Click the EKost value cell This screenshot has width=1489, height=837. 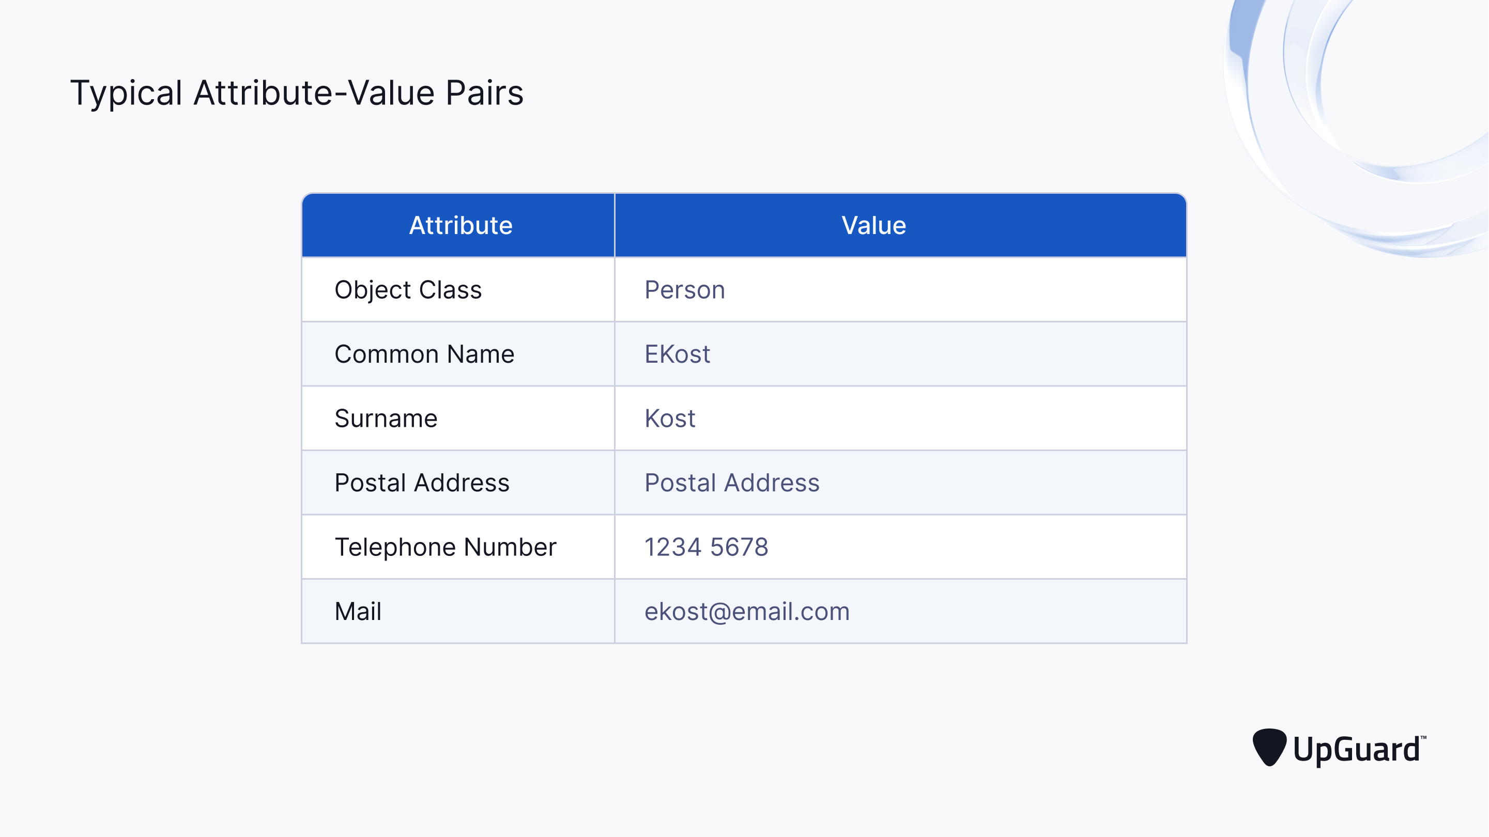[x=677, y=354]
